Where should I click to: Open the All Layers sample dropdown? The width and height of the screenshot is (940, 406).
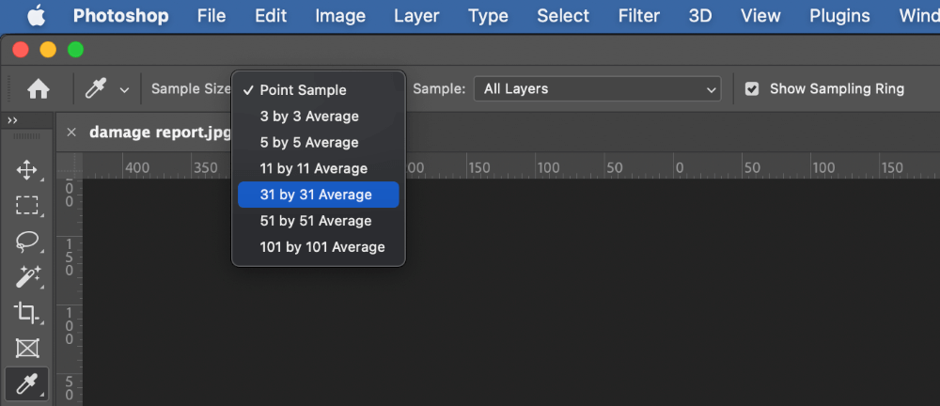tap(598, 89)
